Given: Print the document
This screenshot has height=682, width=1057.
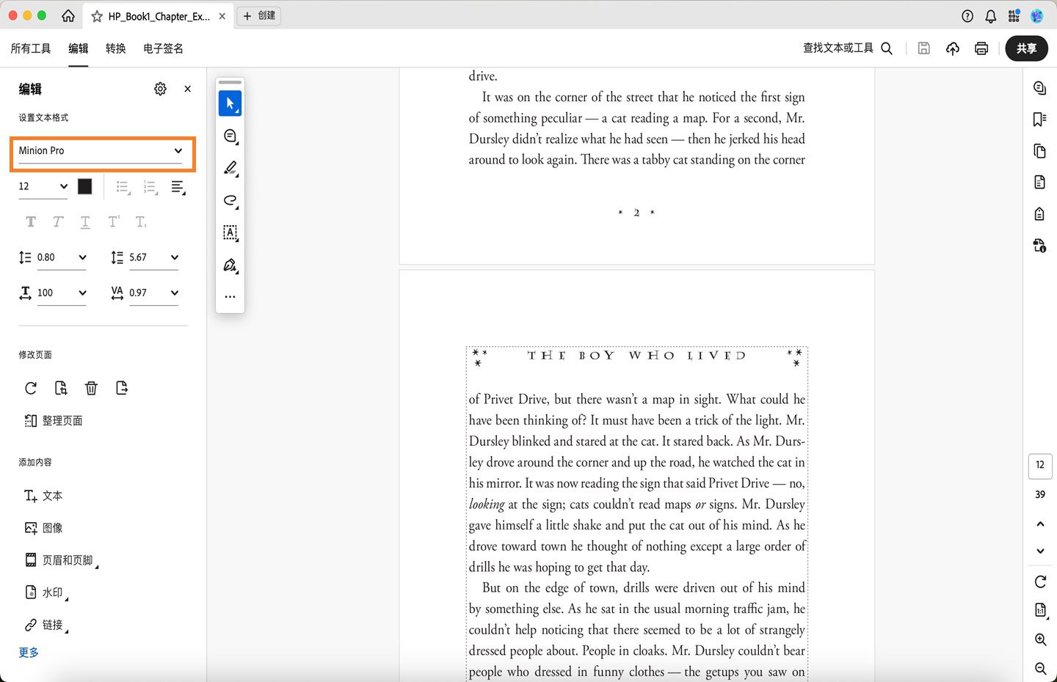Looking at the screenshot, I should [x=981, y=48].
